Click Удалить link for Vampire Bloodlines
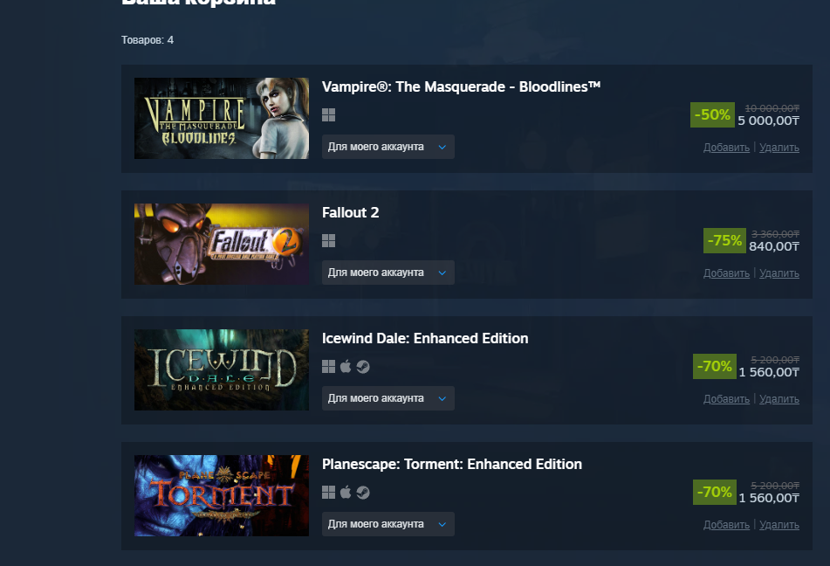This screenshot has width=830, height=566. tap(779, 148)
